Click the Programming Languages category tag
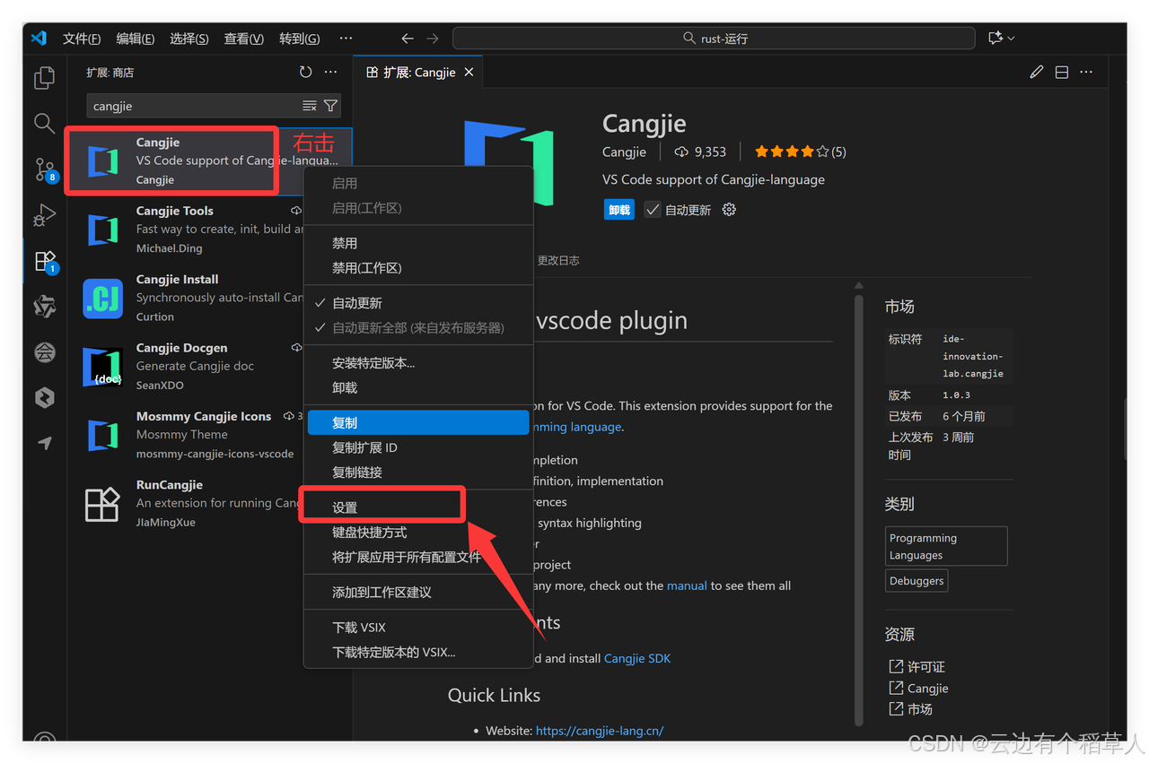Viewport: 1149px width, 763px height. pos(946,547)
